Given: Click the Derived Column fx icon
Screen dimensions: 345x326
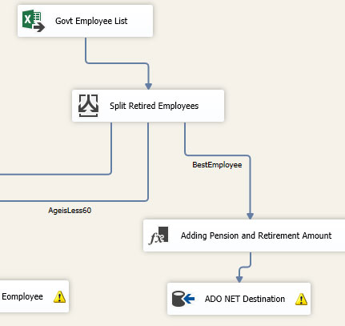Looking at the screenshot, I should click(158, 235).
